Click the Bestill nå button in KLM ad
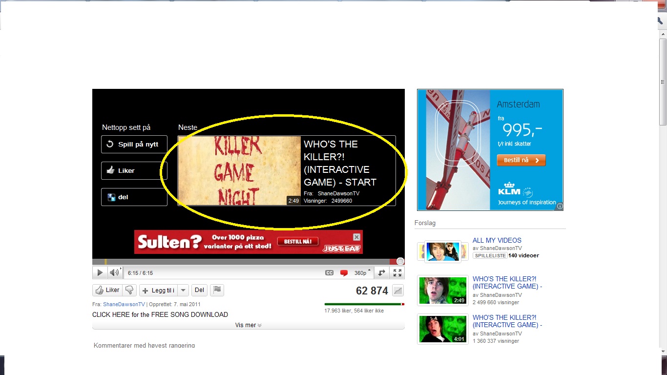The height and width of the screenshot is (375, 667). [521, 160]
